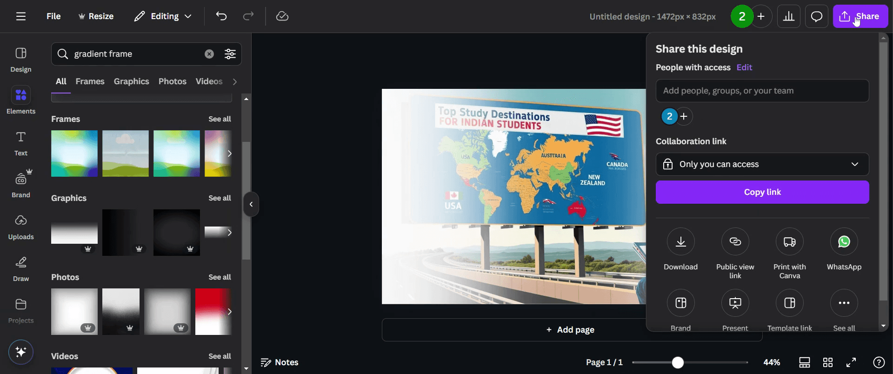Switch to the Graphics tab
The image size is (893, 374).
[131, 81]
